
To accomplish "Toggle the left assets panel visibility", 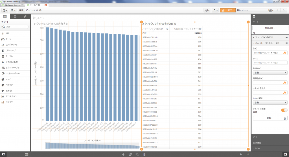I will (x=3, y=154).
